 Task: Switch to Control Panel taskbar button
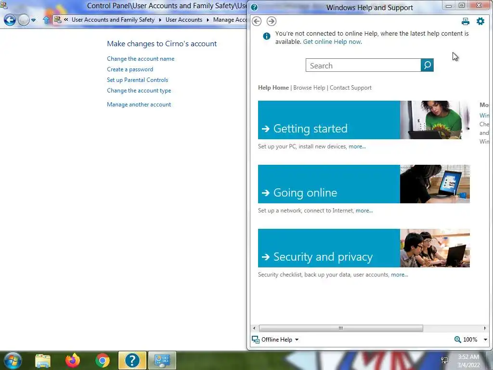(162, 360)
